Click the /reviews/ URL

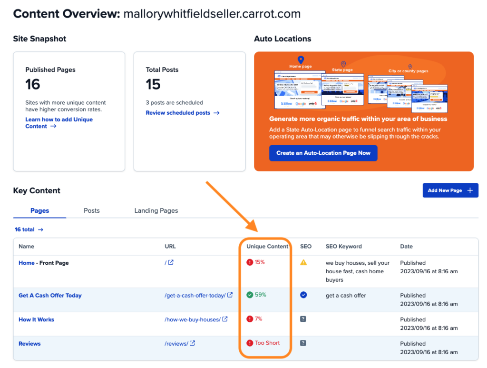click(176, 344)
